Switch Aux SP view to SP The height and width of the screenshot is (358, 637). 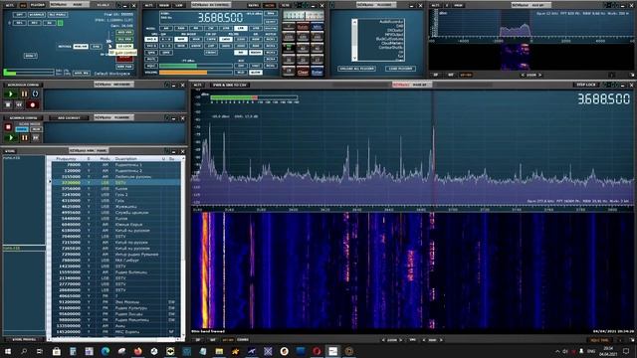tap(436, 75)
